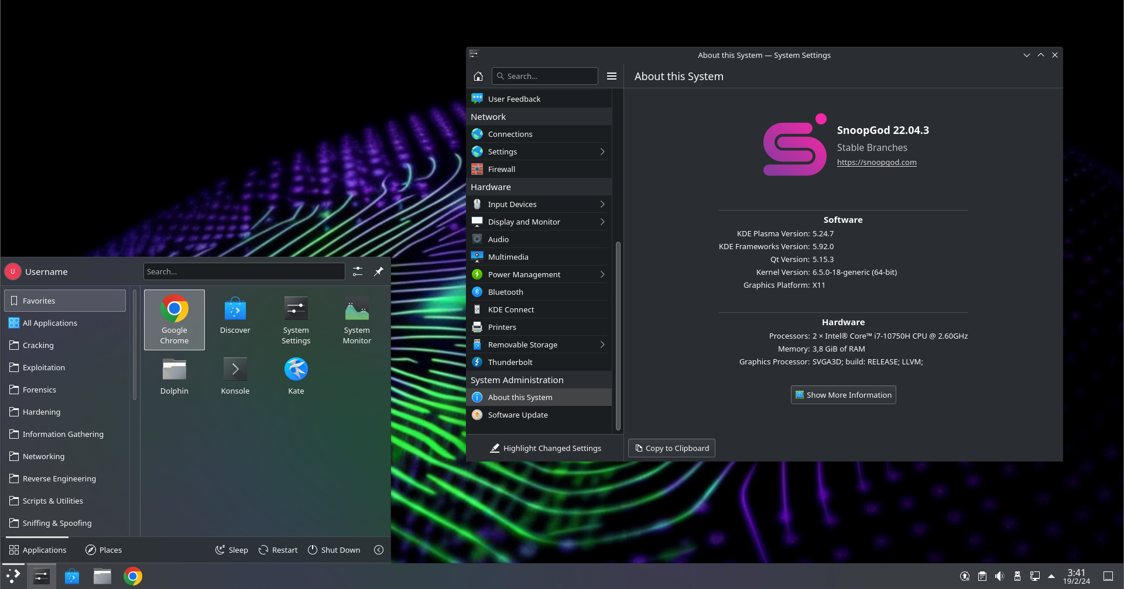Image resolution: width=1124 pixels, height=589 pixels.
Task: Open the User Feedback settings
Action: [x=539, y=99]
